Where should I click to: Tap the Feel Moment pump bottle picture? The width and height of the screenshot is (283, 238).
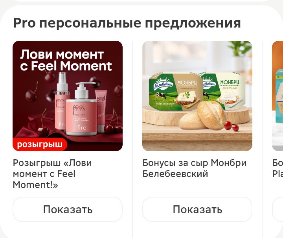82,109
